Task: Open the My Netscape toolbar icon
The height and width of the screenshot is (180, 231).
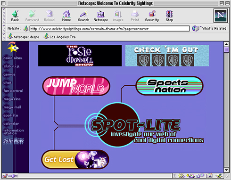Action: point(100,16)
